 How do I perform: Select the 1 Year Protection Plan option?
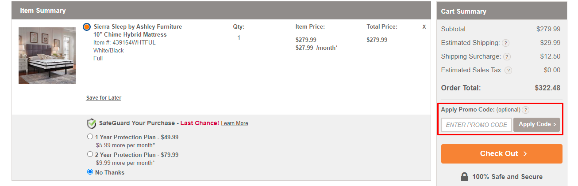pos(90,137)
